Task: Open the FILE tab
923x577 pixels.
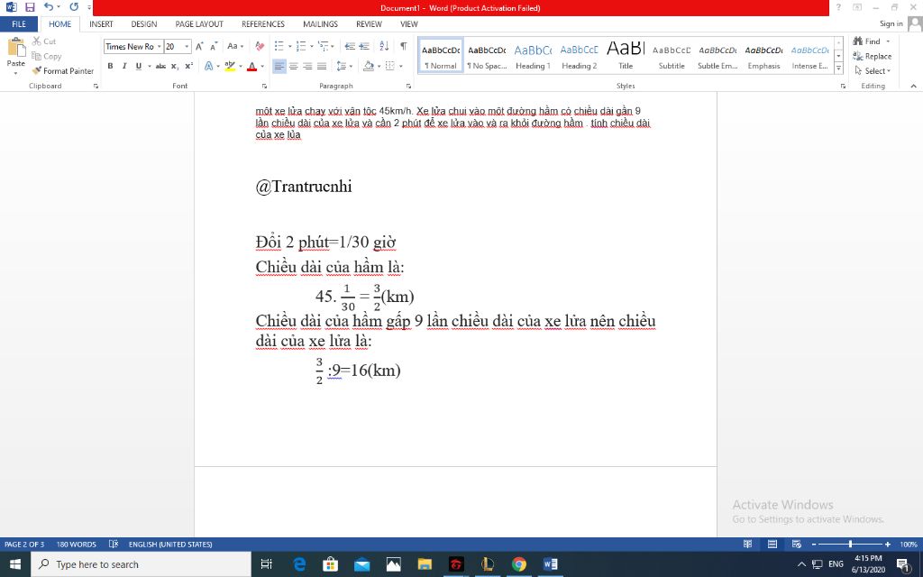Action: [19, 24]
